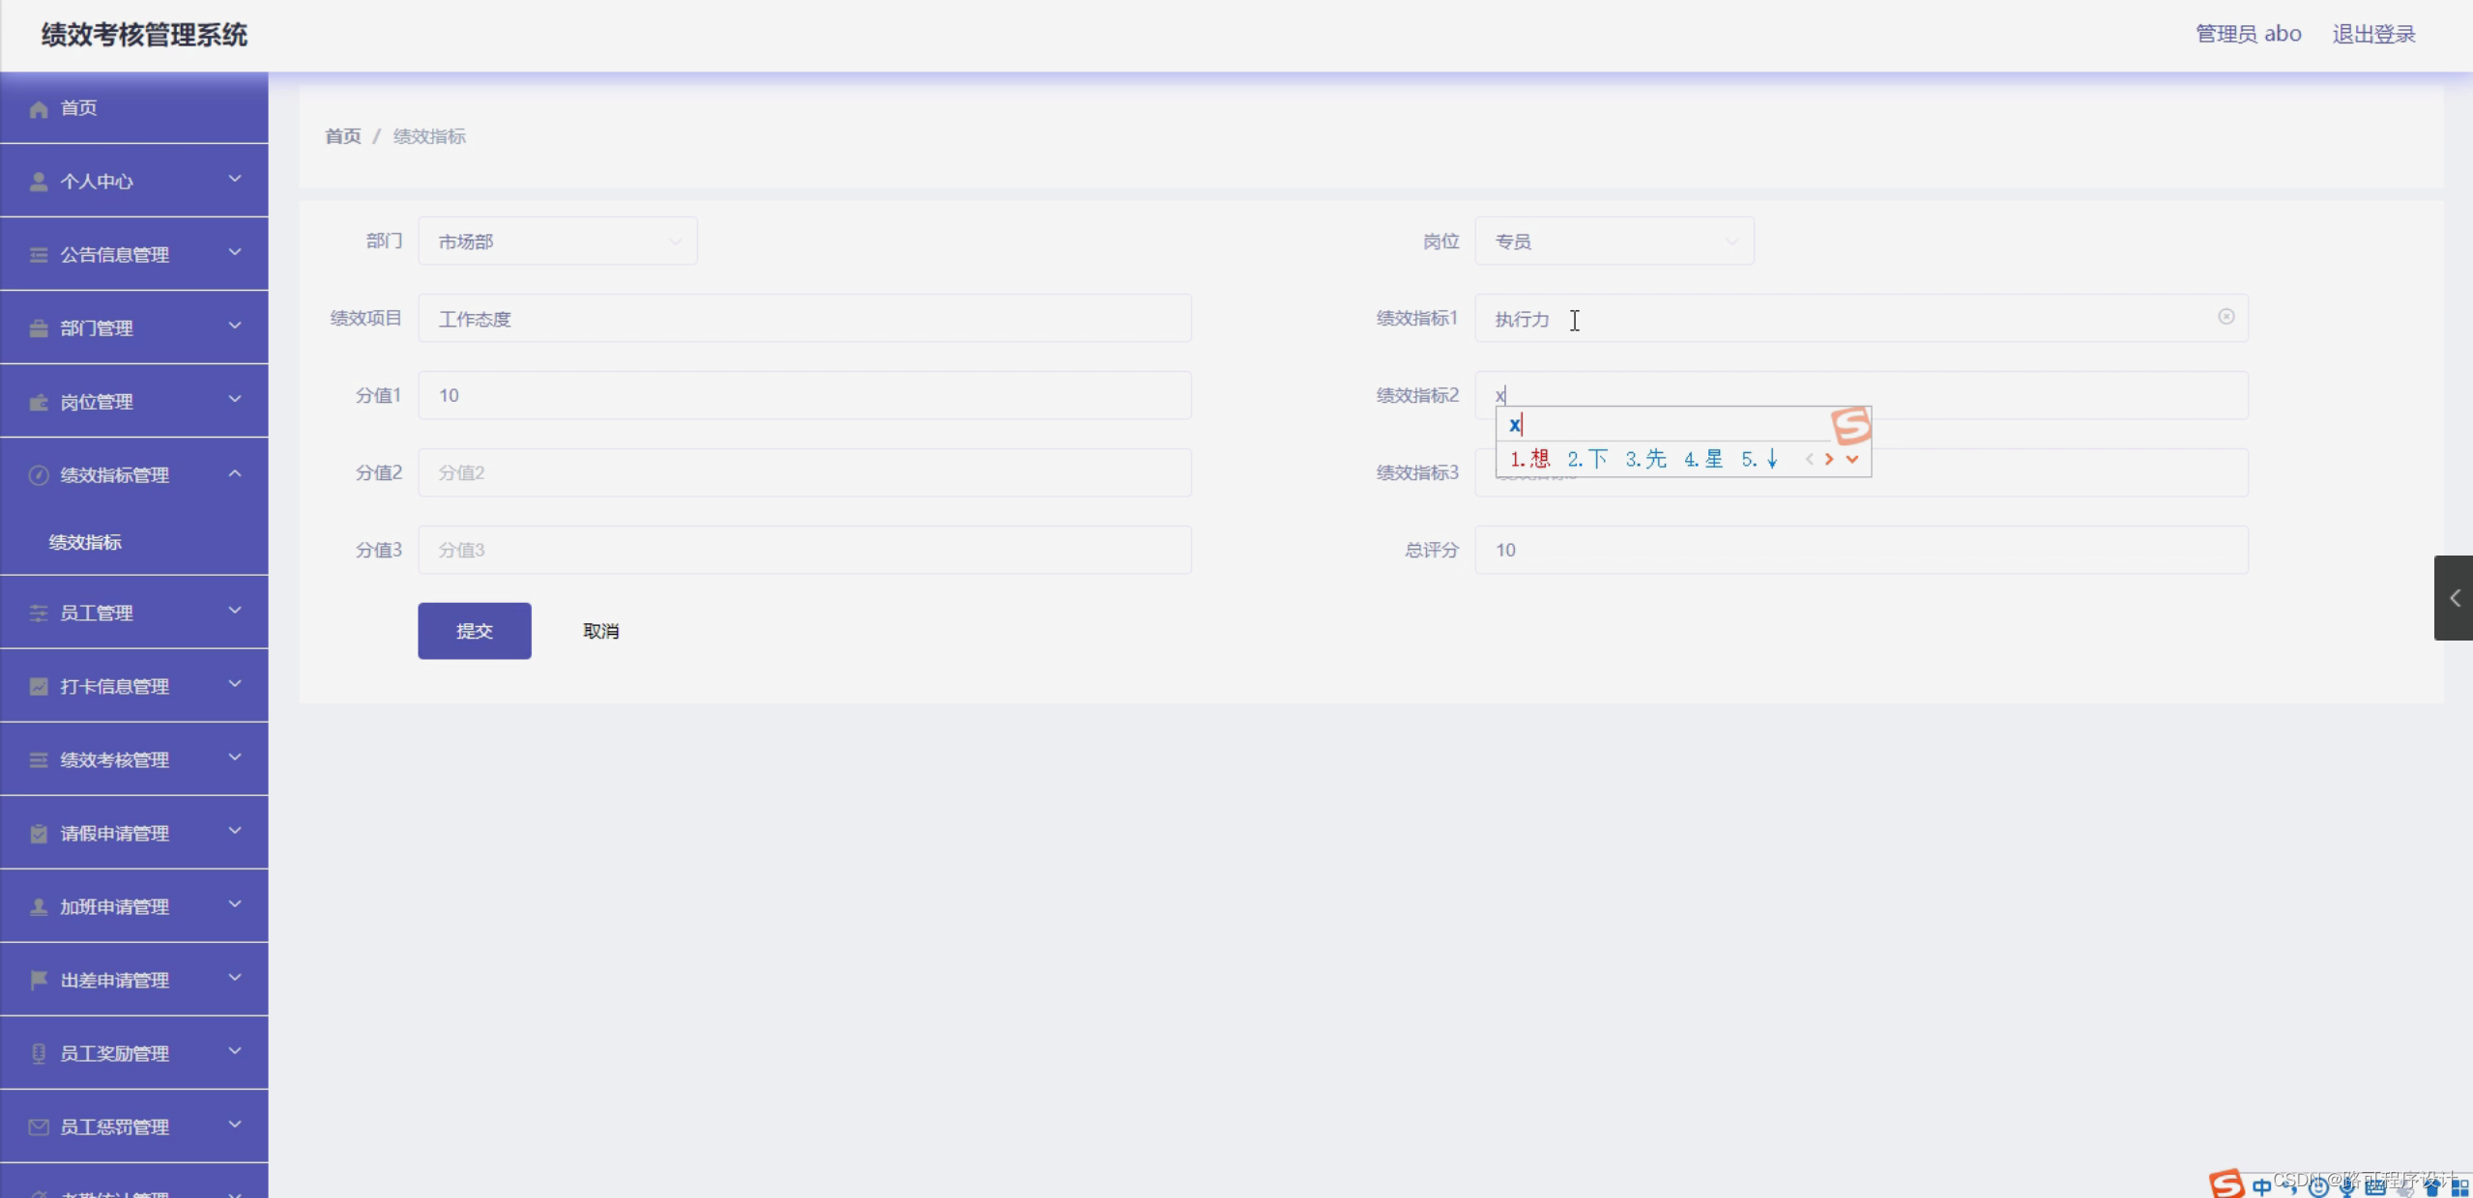Expand the IME candidate list down arrow

pos(1852,460)
